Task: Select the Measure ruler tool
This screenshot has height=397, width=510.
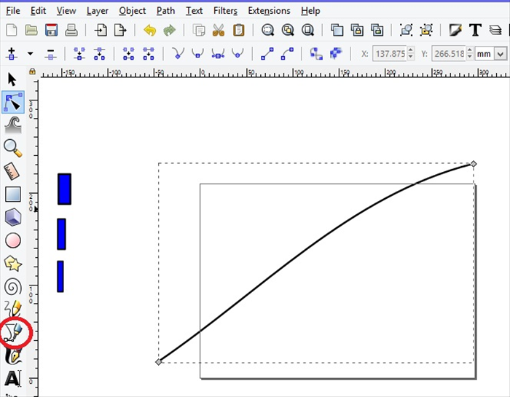Action: 12,171
